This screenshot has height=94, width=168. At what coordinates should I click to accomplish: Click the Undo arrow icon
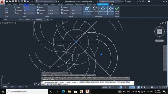[28, 1]
